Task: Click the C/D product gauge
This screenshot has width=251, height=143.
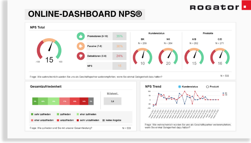Action: (220, 56)
